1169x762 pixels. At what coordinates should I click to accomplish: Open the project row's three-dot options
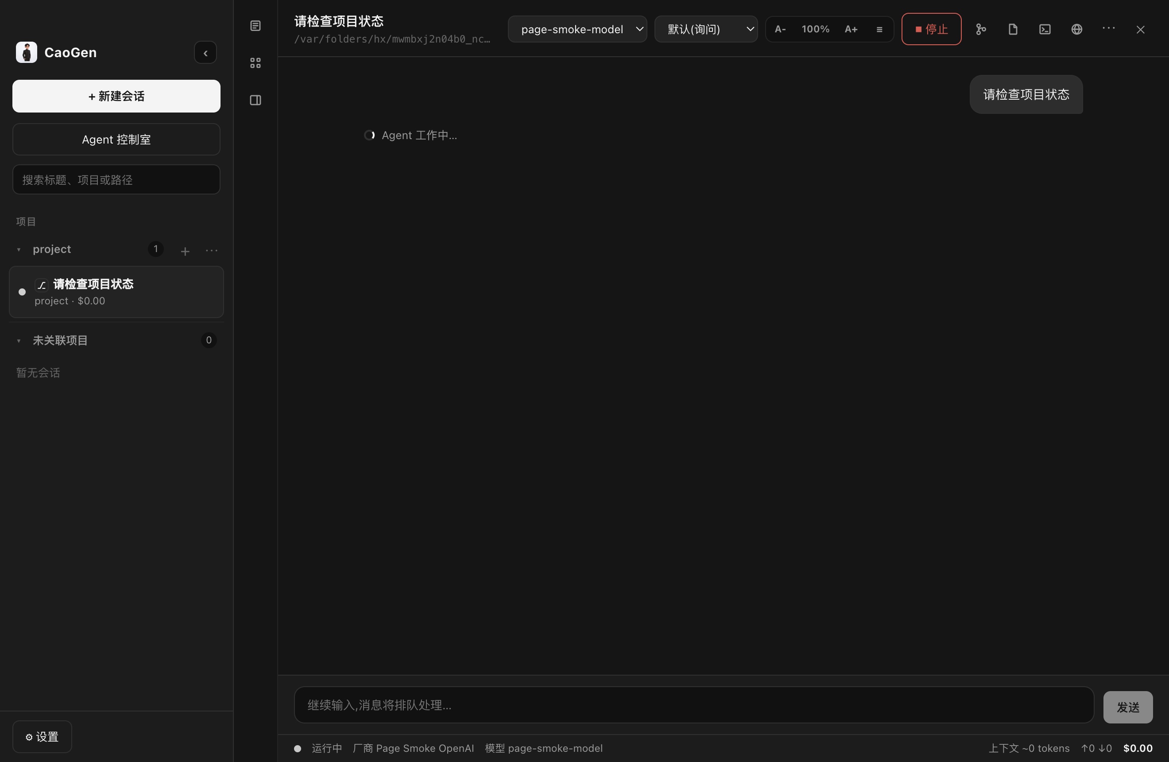point(212,250)
